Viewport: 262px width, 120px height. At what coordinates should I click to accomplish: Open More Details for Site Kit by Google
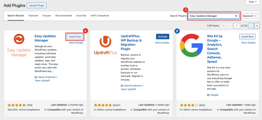click(x=248, y=43)
